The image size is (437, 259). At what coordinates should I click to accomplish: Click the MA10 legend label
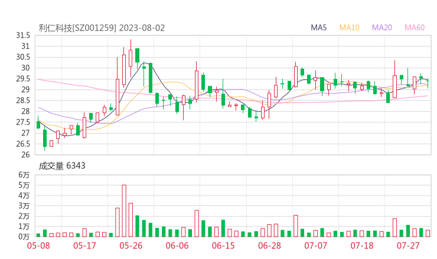(x=349, y=28)
